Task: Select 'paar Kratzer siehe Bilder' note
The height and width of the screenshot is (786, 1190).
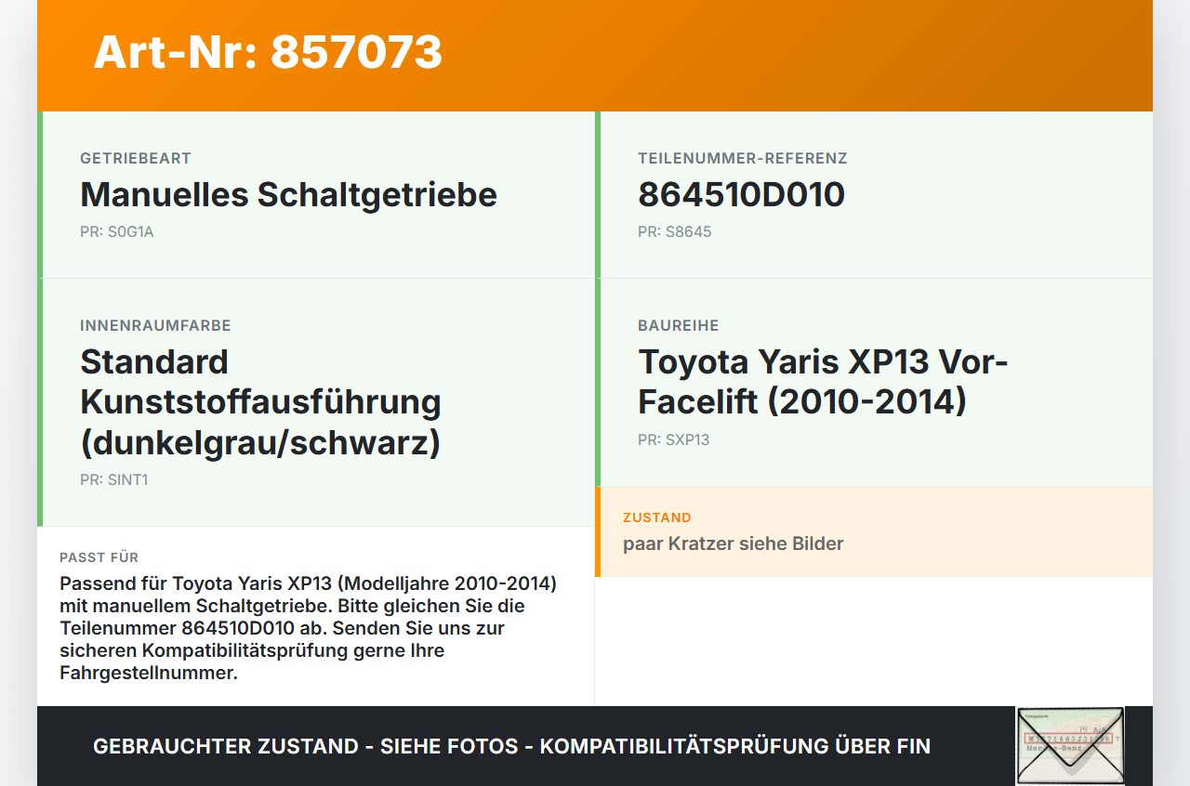Action: tap(734, 544)
